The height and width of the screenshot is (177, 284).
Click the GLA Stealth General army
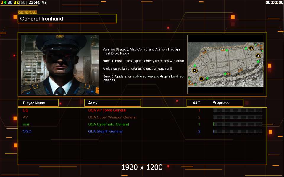[105, 131]
